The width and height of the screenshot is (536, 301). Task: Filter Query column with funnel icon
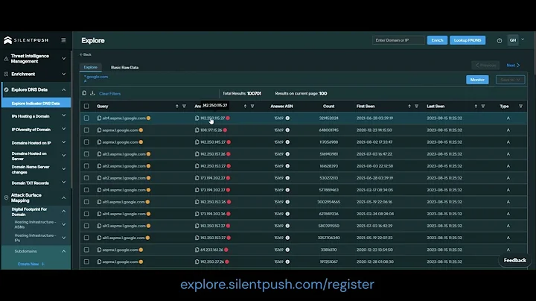click(184, 106)
